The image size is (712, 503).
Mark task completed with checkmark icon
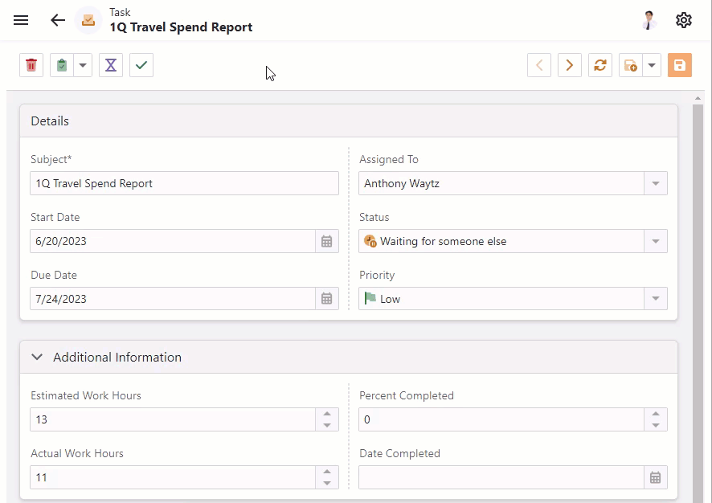(x=141, y=65)
